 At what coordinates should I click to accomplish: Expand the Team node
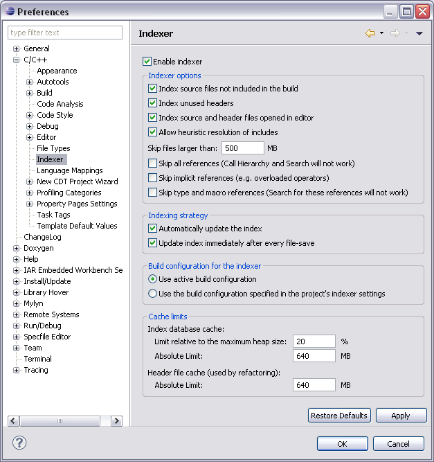tap(16, 348)
